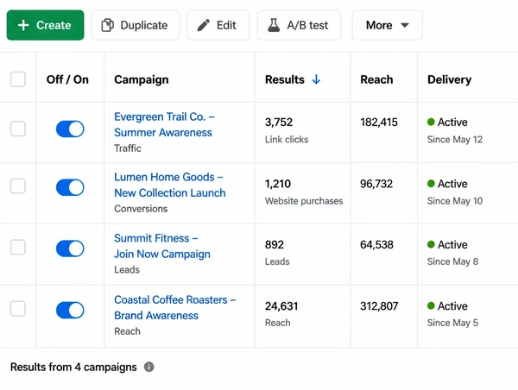Click the 182,415 reach value
This screenshot has width=518, height=390.
pyautogui.click(x=379, y=123)
